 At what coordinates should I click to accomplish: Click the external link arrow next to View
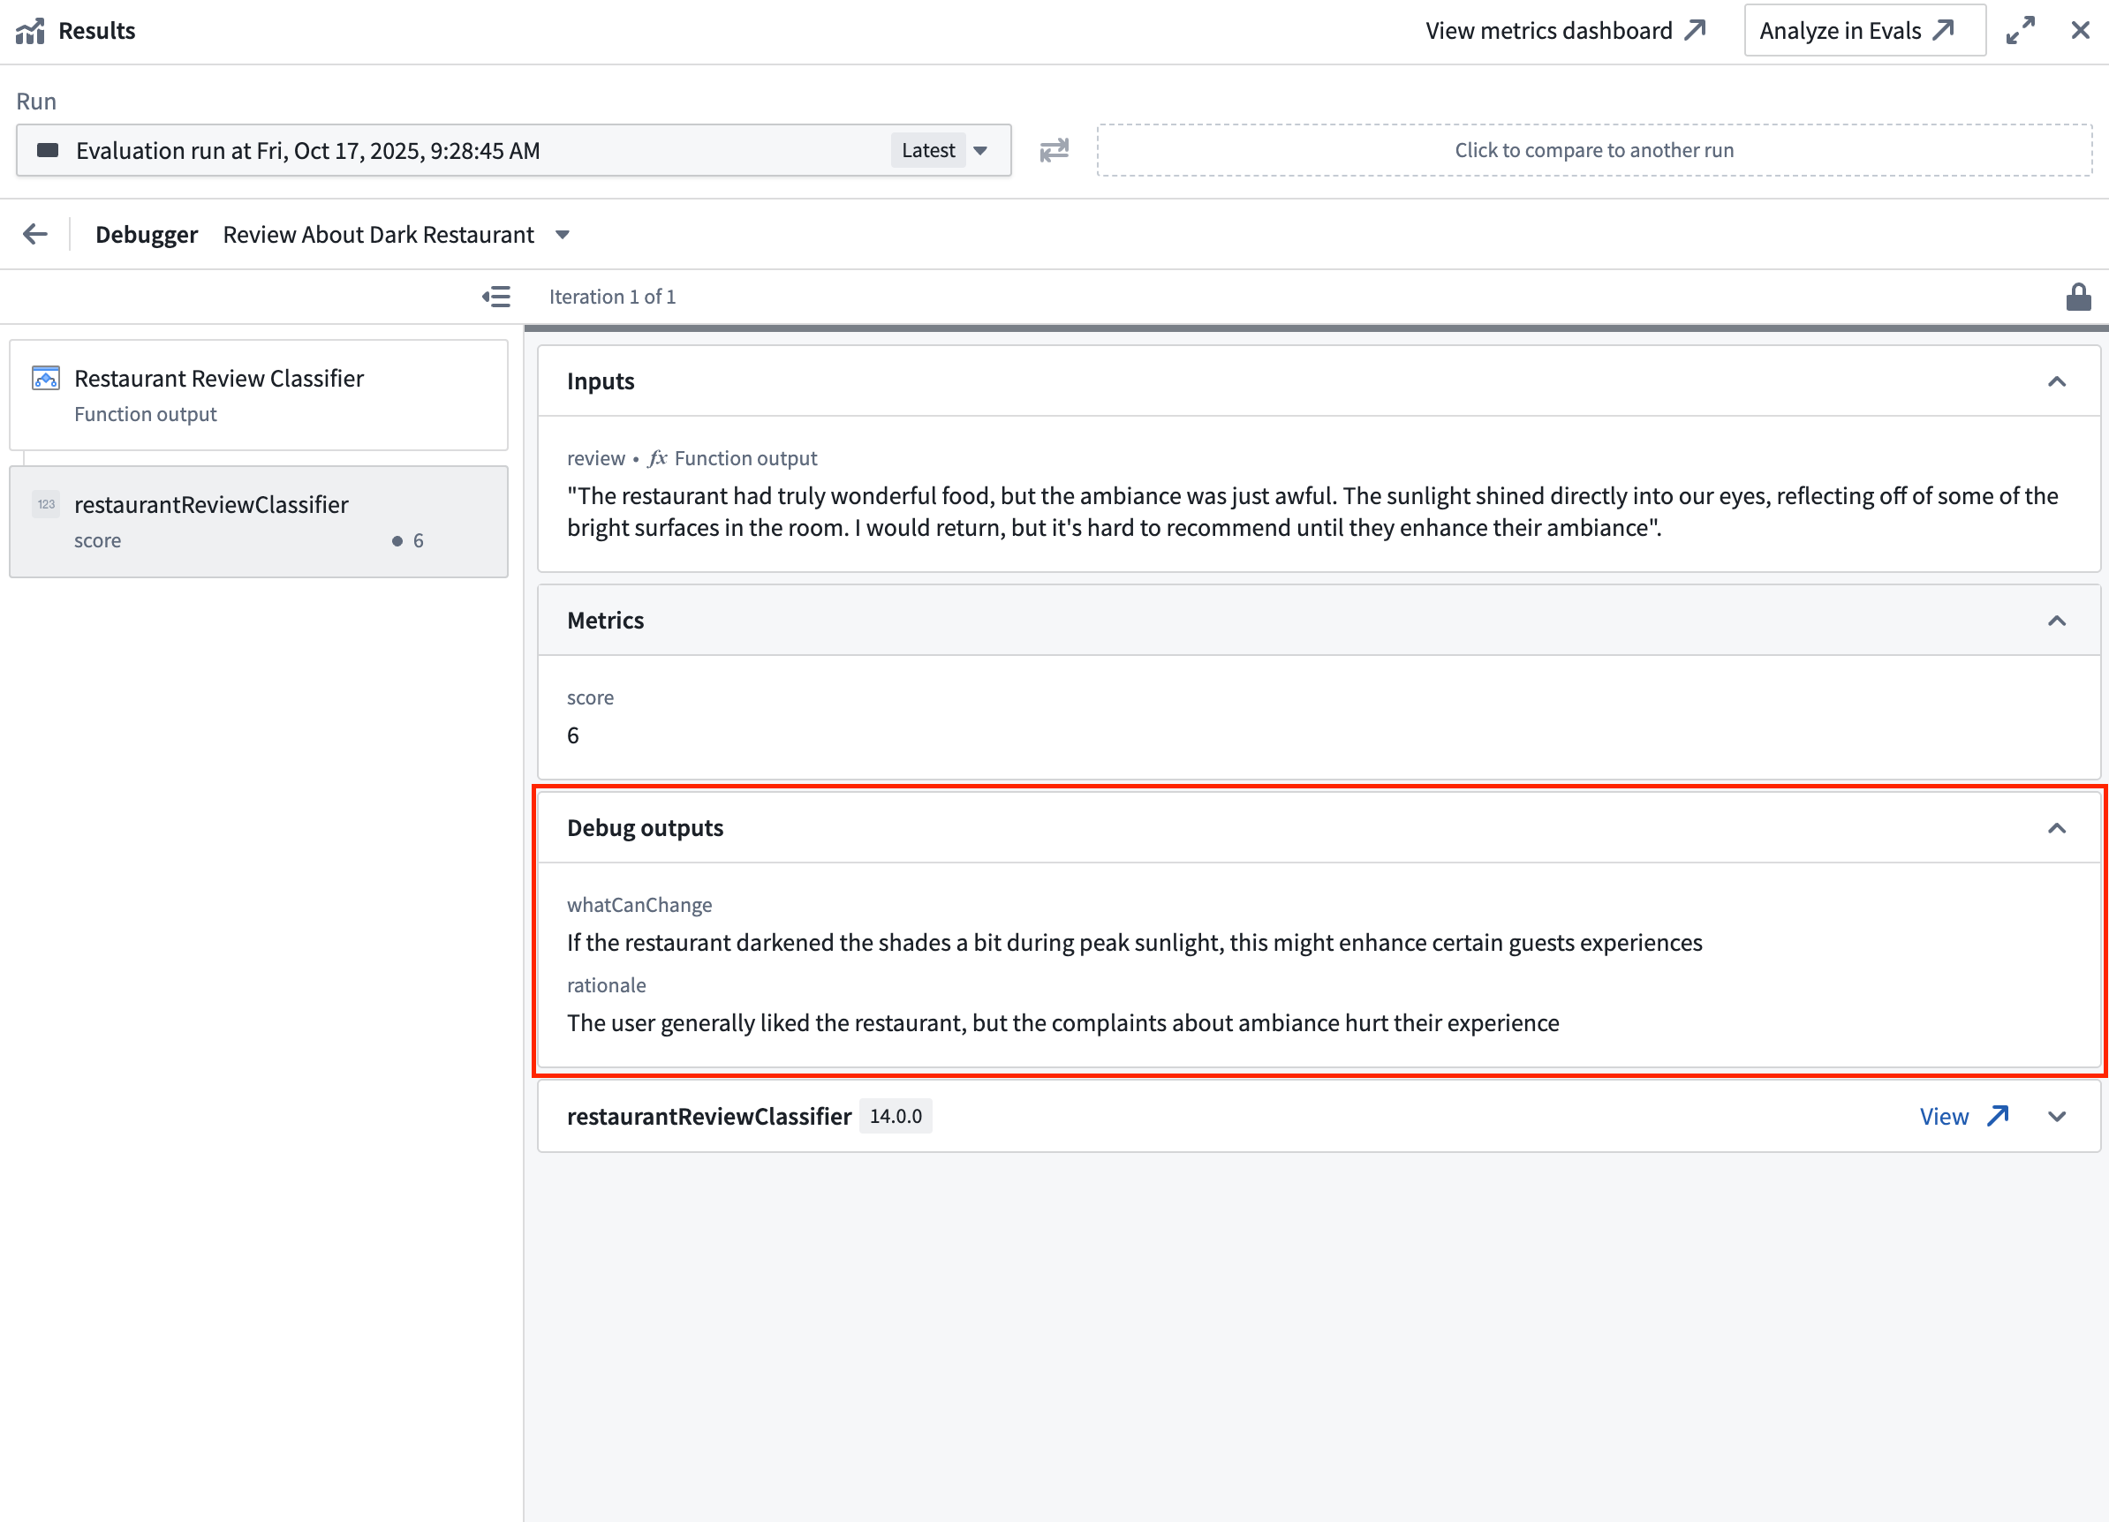(x=1998, y=1116)
